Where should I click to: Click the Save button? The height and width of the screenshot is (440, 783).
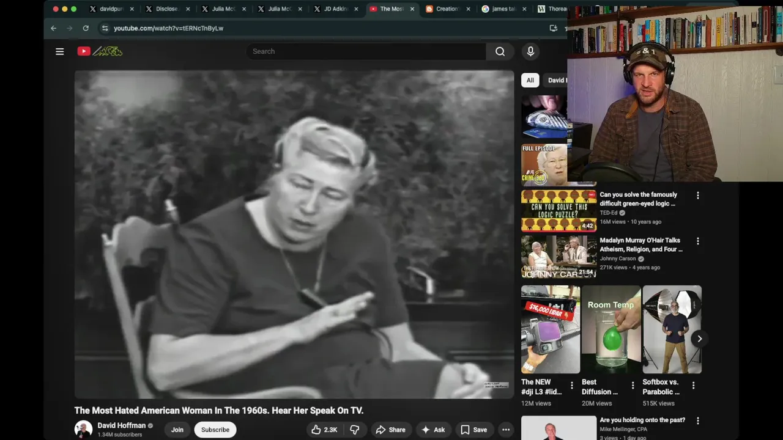coord(474,430)
